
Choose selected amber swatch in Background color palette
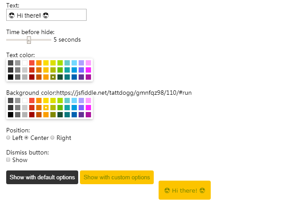46,108
